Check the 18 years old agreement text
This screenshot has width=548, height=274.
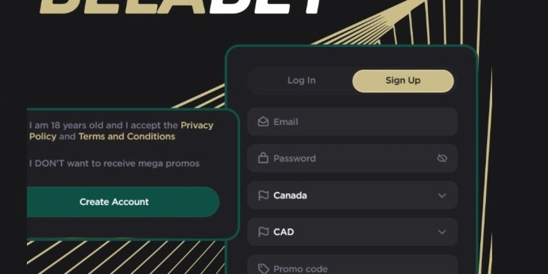(x=121, y=131)
